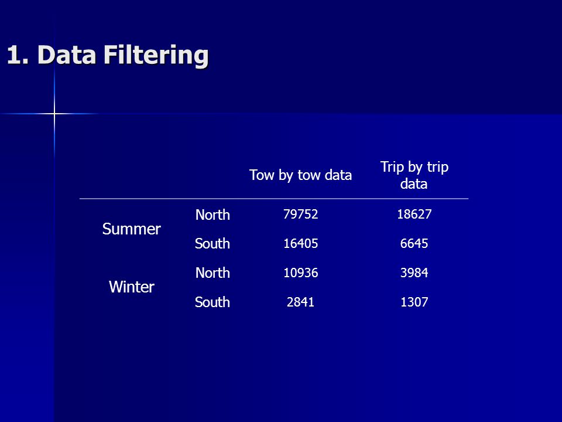The width and height of the screenshot is (562, 422).
Task: Click the star-flare graphic beside the title
Action: [54, 114]
